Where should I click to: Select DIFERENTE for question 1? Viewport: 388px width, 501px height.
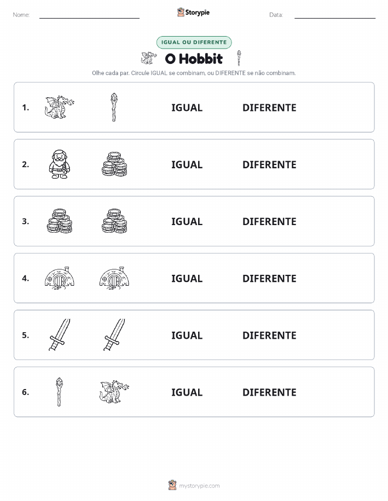[x=269, y=108]
